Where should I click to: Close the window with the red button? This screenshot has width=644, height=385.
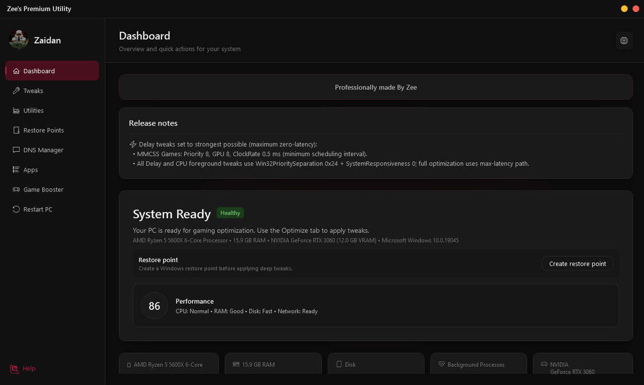coord(636,9)
